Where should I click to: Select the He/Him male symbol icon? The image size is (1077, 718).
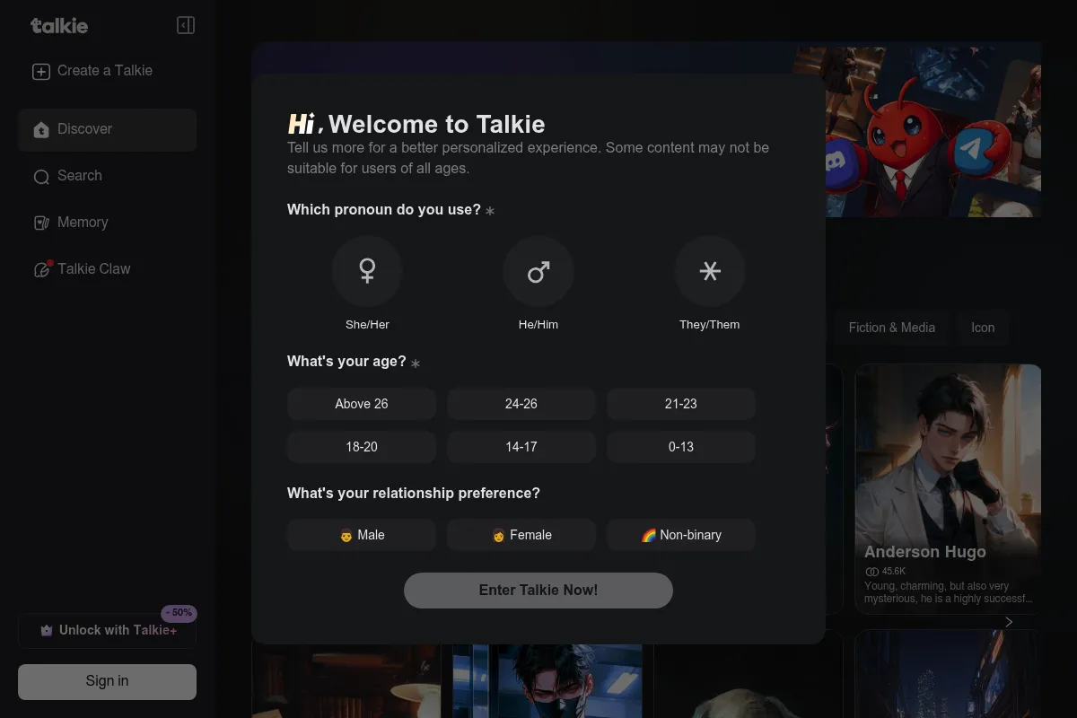click(x=538, y=271)
